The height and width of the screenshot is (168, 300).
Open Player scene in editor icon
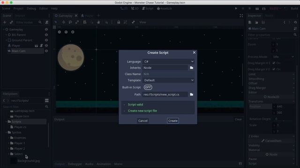point(37,46)
